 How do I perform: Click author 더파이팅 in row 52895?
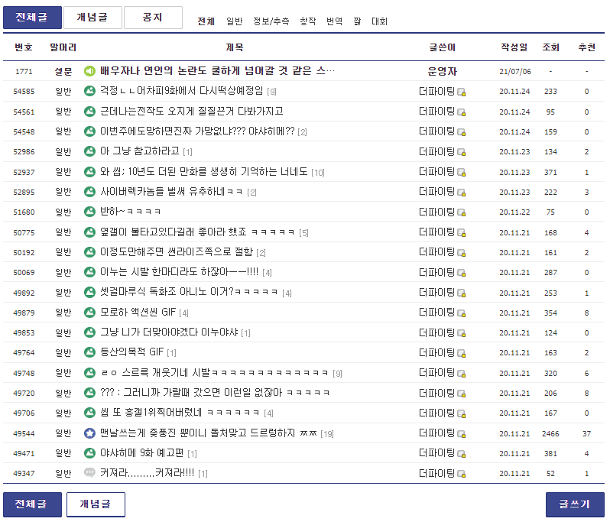(437, 192)
